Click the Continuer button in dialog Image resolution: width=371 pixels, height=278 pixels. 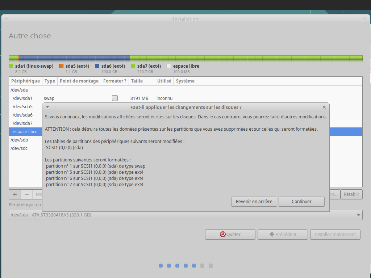click(301, 202)
